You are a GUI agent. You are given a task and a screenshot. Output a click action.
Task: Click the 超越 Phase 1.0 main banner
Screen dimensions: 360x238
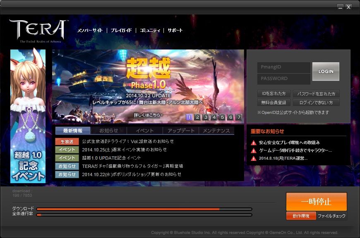[x=148, y=86]
